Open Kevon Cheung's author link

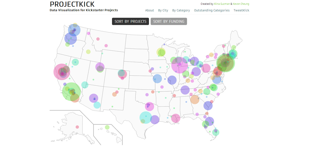coord(241,4)
